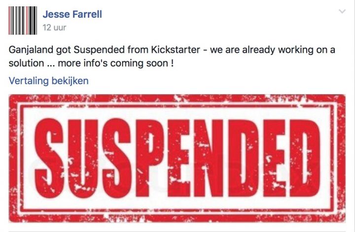Open the post permalink via '12 uur' timestamp
355x232 pixels.
click(x=54, y=28)
